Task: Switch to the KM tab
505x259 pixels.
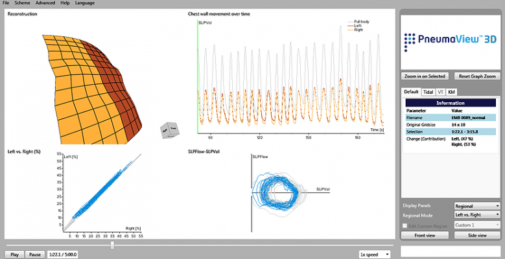Action: 452,92
